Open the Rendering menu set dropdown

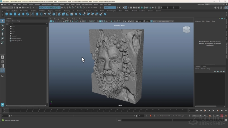[x=7, y=7]
